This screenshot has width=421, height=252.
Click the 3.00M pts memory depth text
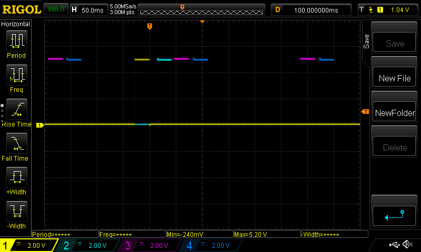click(122, 12)
